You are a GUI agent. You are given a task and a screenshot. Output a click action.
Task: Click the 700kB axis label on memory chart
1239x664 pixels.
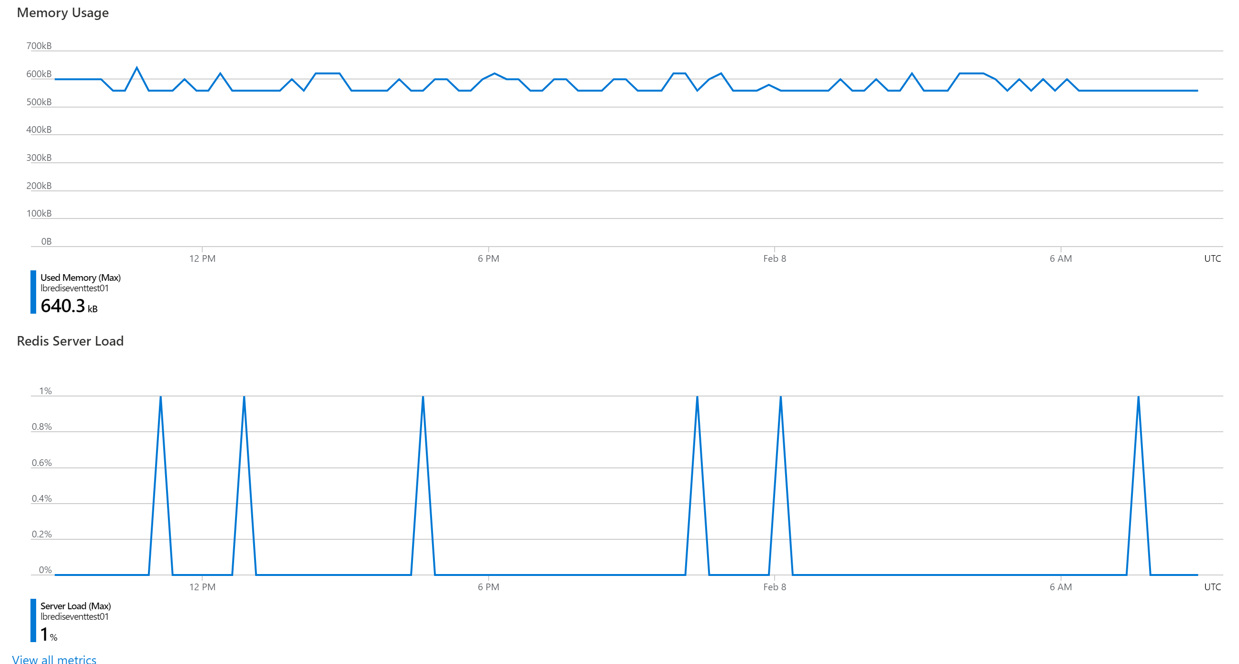(39, 46)
